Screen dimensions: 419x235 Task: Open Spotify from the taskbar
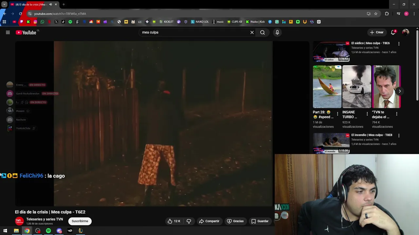[x=48, y=231]
